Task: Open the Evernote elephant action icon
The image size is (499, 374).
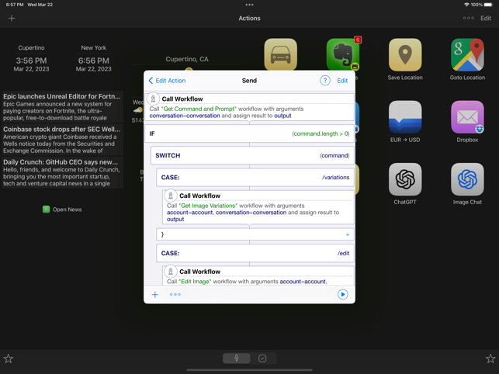Action: click(343, 54)
